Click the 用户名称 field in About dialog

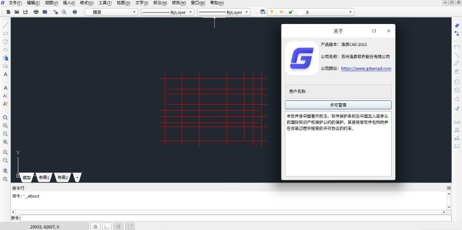tap(338, 92)
